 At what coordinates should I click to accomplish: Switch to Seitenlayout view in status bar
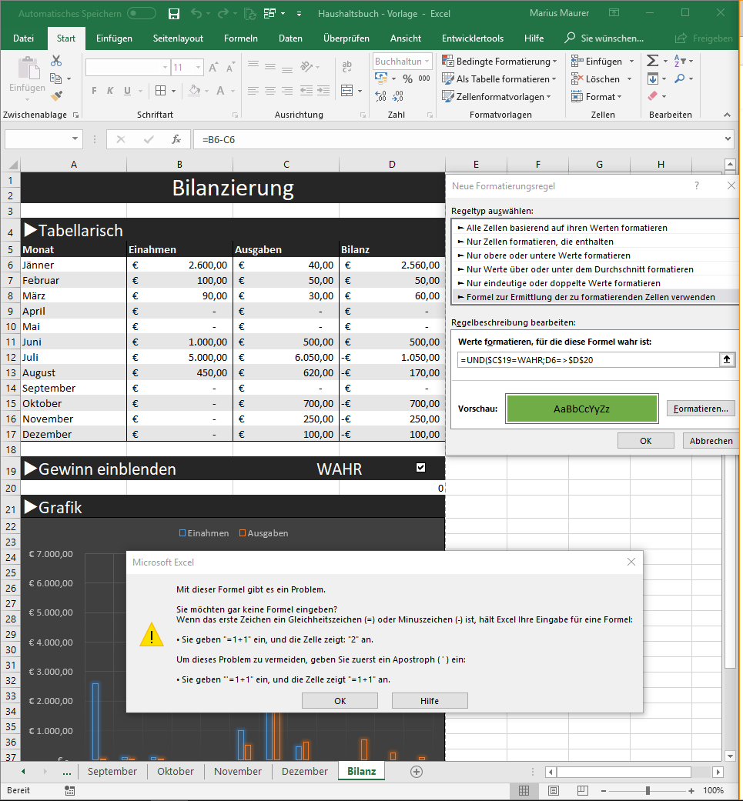(554, 790)
